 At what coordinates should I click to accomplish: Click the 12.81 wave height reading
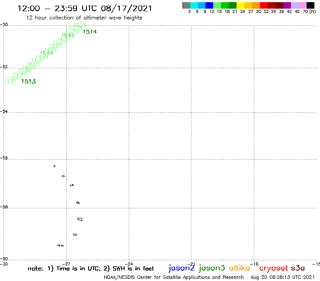pyautogui.click(x=10, y=81)
